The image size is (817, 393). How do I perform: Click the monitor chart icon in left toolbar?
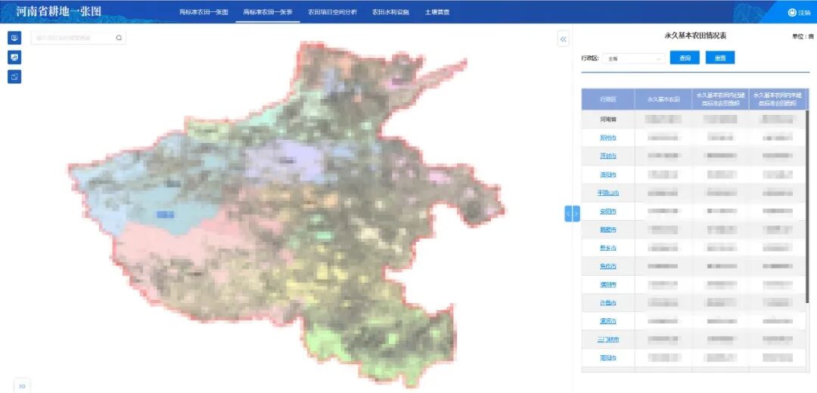pyautogui.click(x=14, y=57)
